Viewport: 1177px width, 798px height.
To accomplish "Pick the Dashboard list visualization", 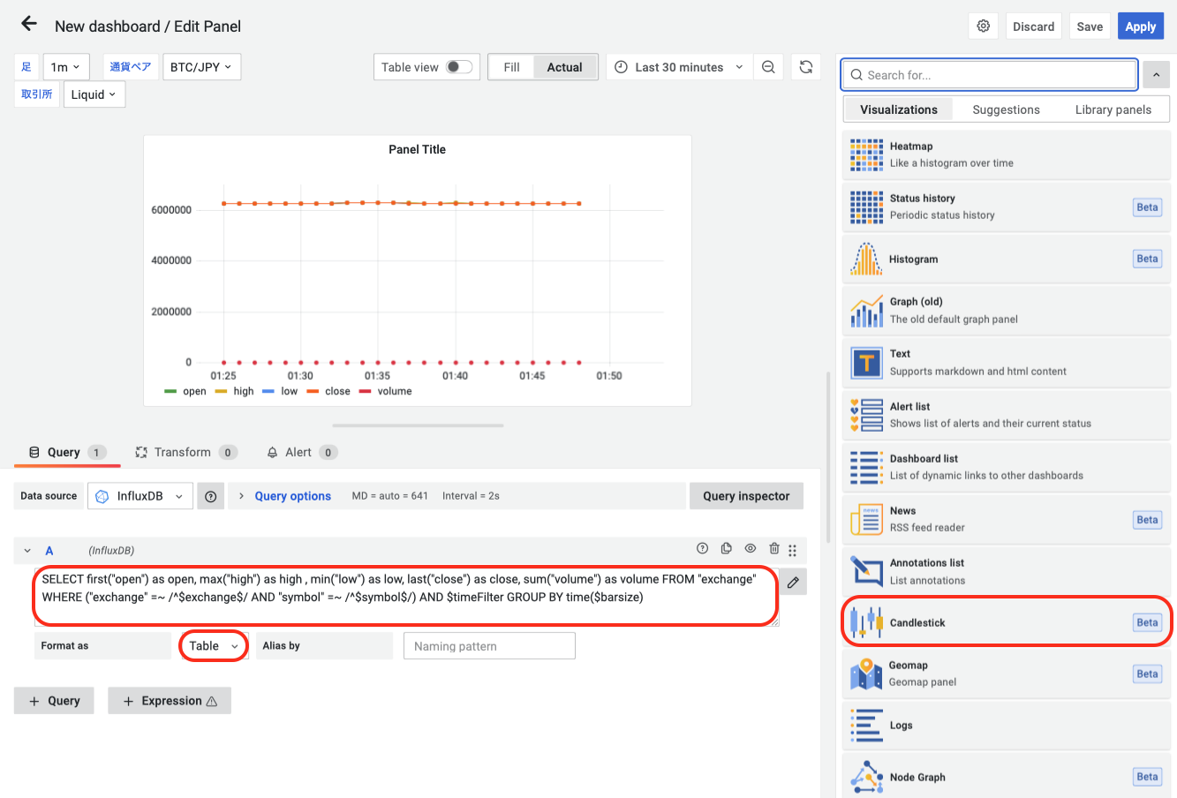I will pyautogui.click(x=1007, y=467).
